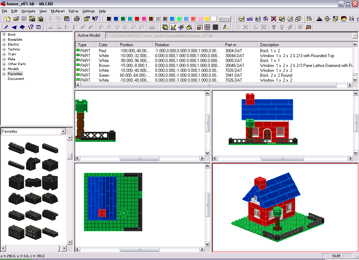Select the Green Brick 2 x 2 Round row
Screen dimensions: 359x260
214,75
